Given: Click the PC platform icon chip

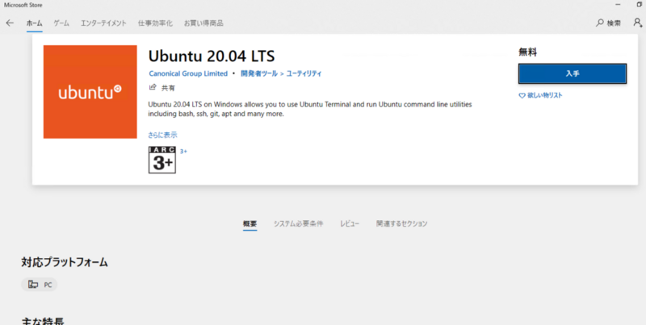Looking at the screenshot, I should pos(39,284).
